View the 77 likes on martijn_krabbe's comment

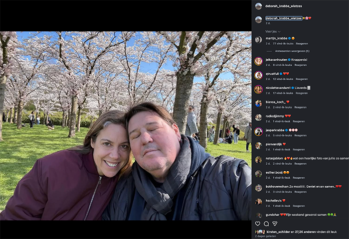[x=283, y=44]
